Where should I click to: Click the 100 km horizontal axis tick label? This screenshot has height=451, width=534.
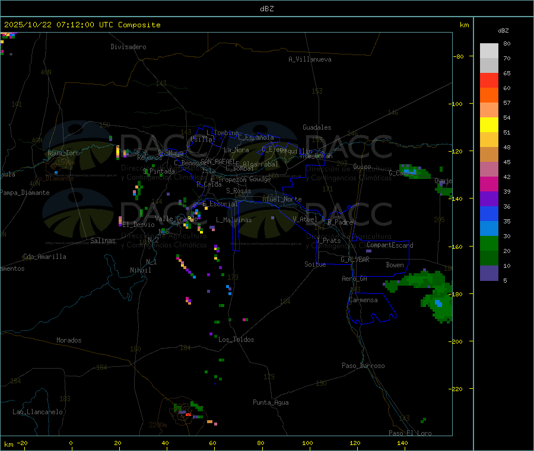click(x=307, y=443)
